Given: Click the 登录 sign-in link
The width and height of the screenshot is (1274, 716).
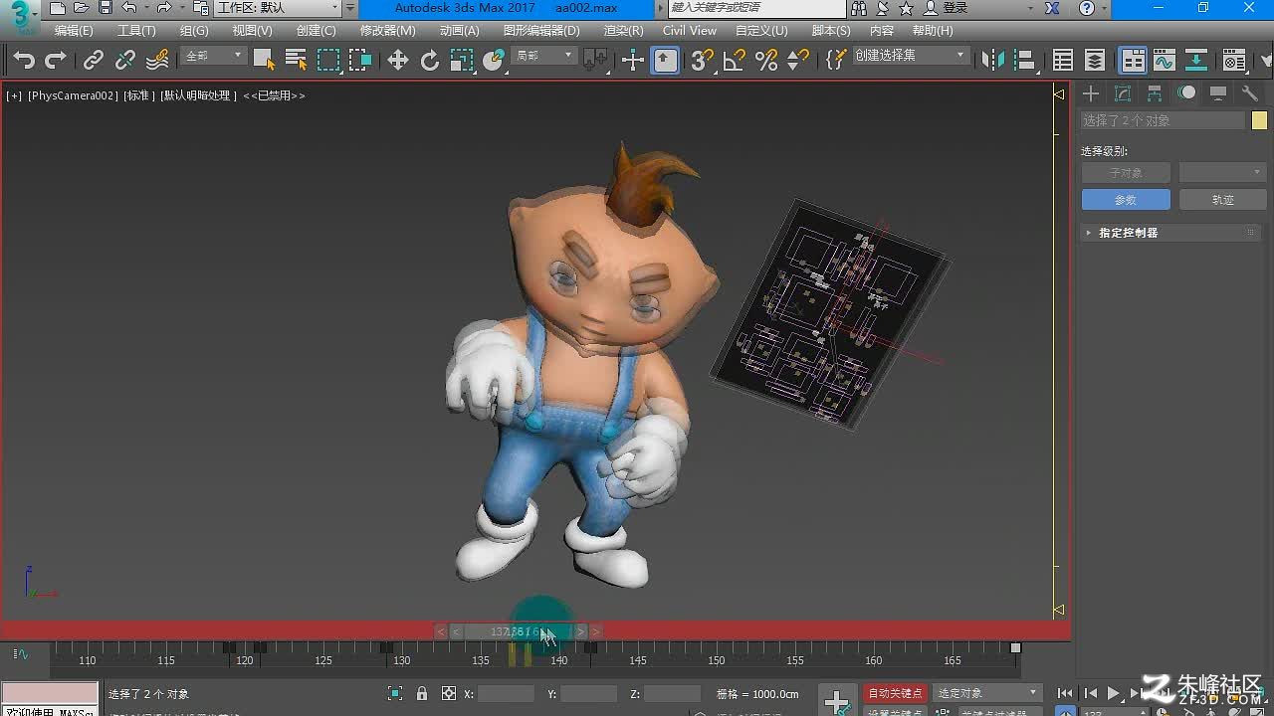Looking at the screenshot, I should tap(955, 8).
